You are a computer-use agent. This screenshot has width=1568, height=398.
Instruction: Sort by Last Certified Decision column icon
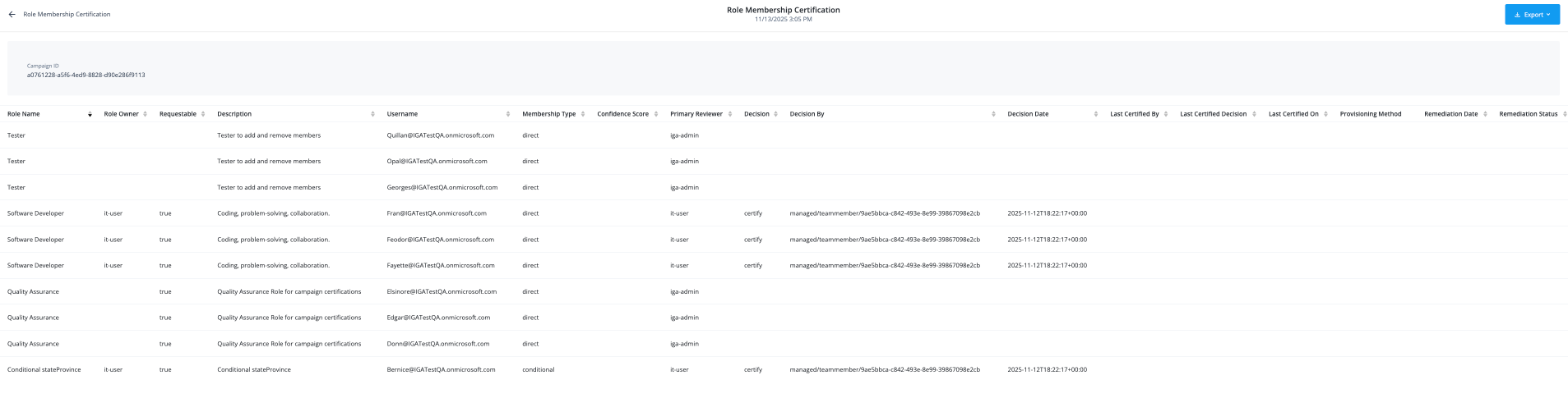coord(1255,114)
